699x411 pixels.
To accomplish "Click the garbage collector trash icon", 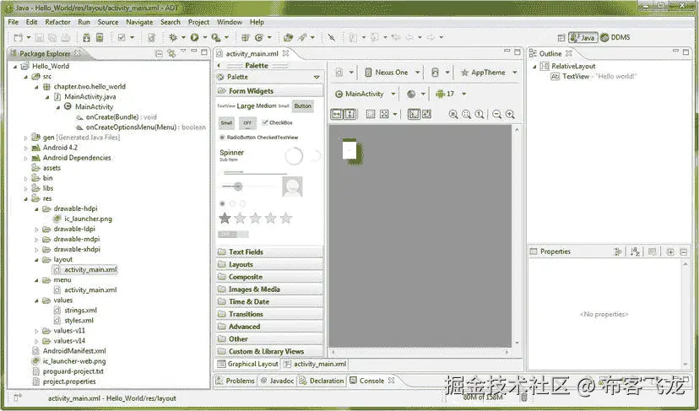I will pos(524,397).
